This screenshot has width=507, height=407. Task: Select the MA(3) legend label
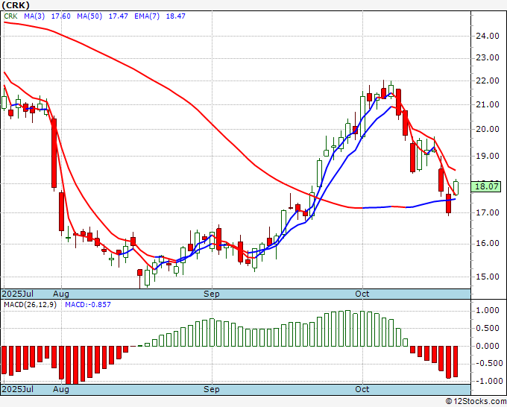tap(34, 16)
